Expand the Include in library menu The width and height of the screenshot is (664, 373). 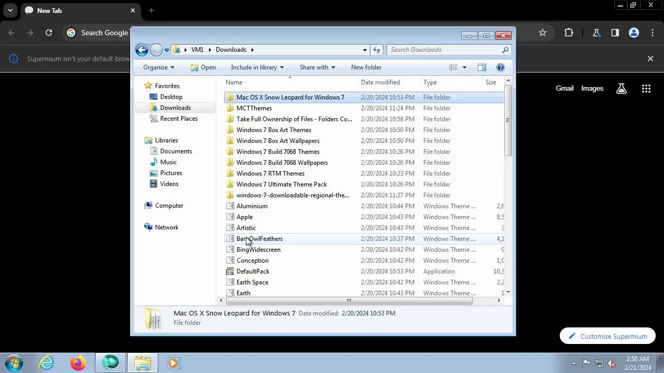257,67
